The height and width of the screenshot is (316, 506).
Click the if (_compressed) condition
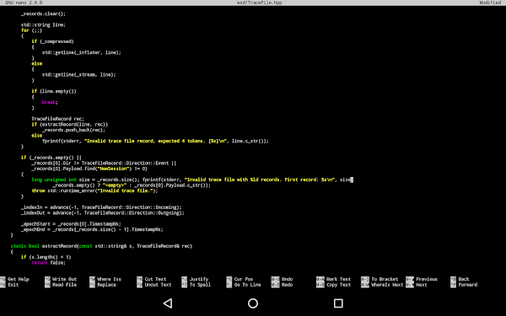pos(52,41)
